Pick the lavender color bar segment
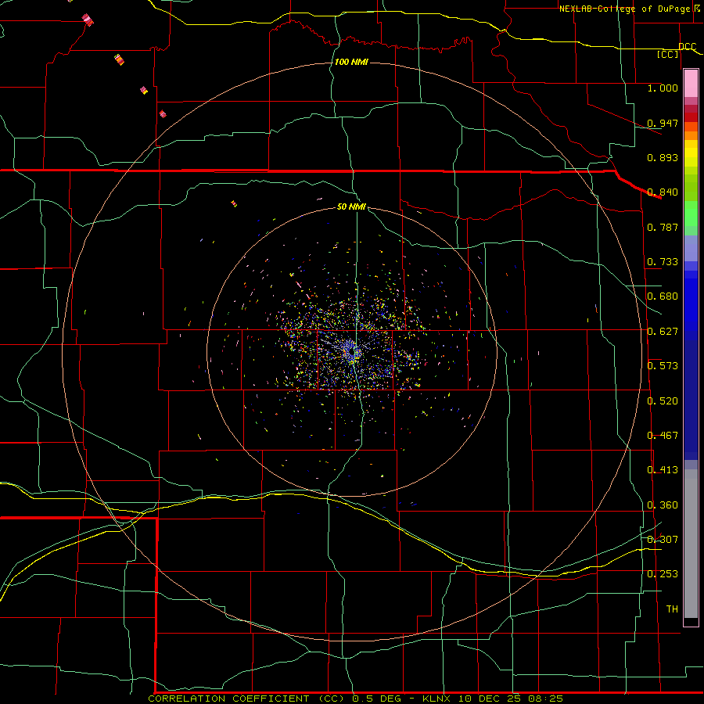This screenshot has height=704, width=704. 691,249
